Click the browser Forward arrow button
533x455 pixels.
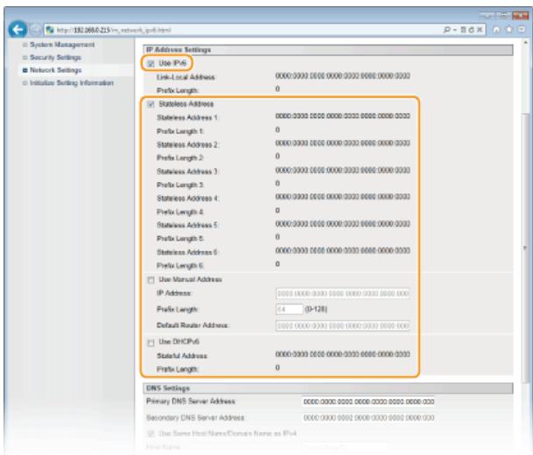coord(35,30)
